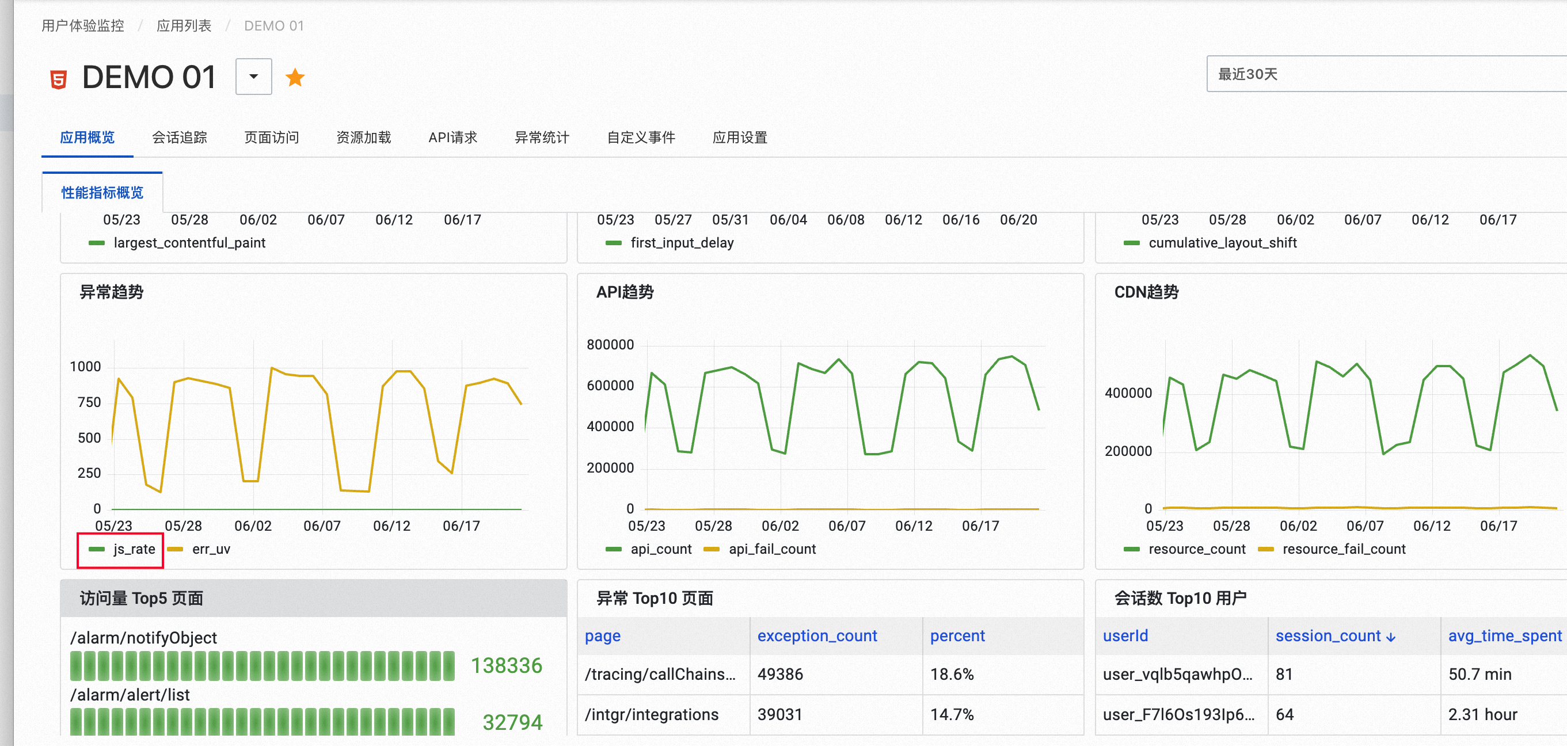The height and width of the screenshot is (746, 1567).
Task: Click the session_count descending sort arrow
Action: (x=1391, y=637)
